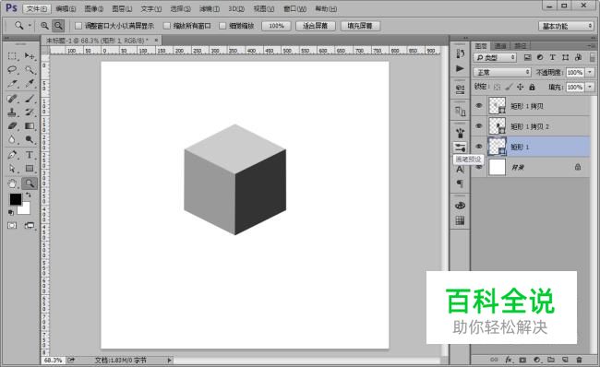Select the Pen tool
This screenshot has height=367, width=600.
coord(12,155)
